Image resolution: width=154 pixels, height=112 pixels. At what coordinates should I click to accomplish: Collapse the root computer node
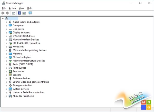[x=3, y=18]
